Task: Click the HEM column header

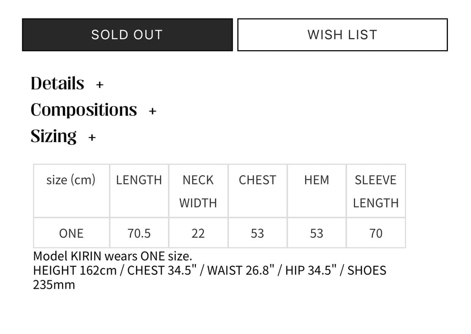Action: tap(317, 180)
